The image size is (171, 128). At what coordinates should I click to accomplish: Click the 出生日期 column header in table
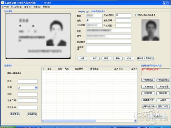click(81, 69)
